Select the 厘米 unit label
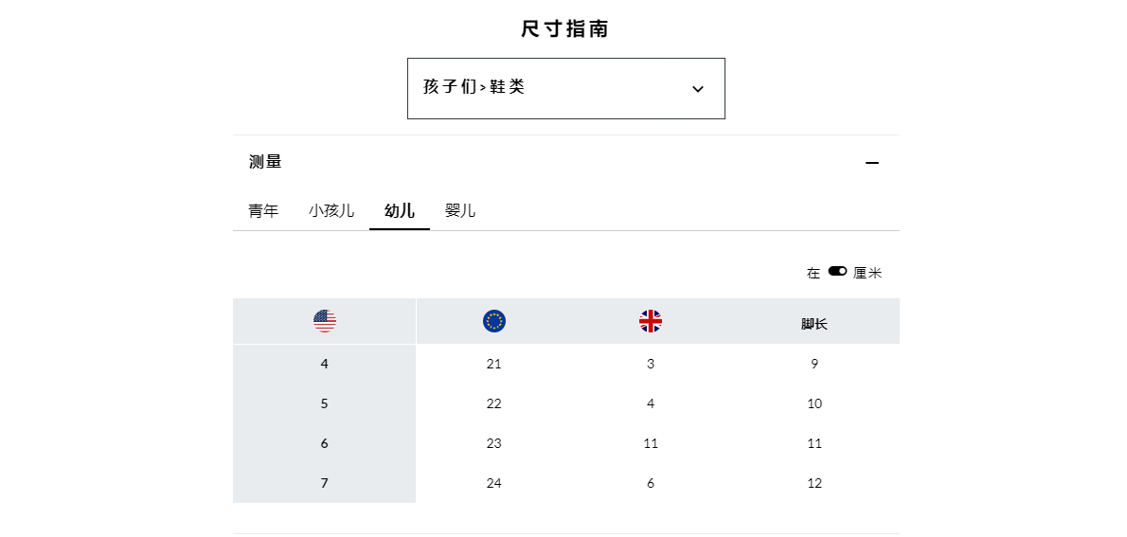 [x=868, y=273]
